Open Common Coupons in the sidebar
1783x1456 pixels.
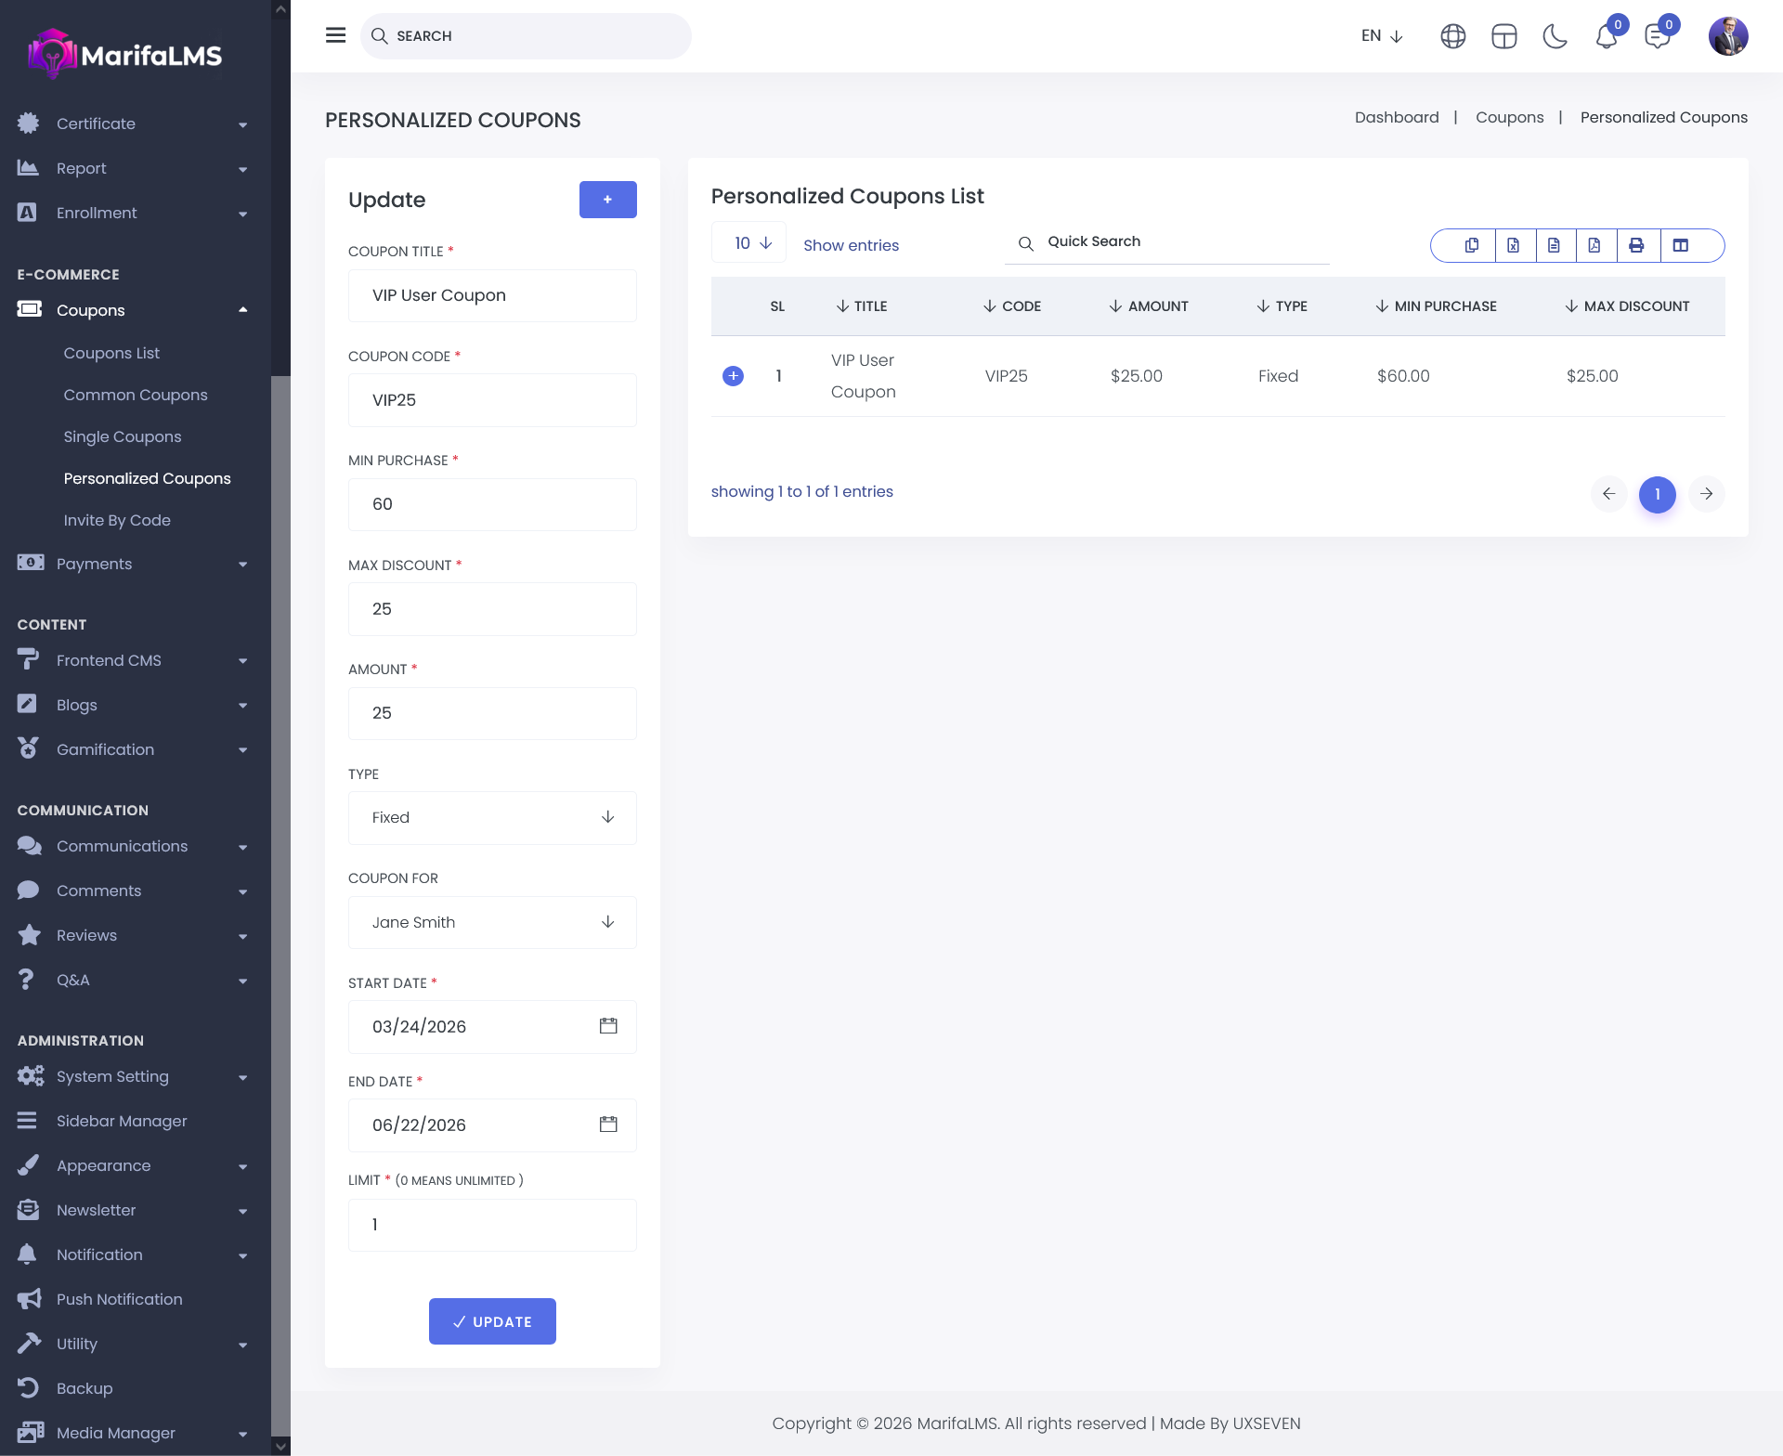[136, 395]
